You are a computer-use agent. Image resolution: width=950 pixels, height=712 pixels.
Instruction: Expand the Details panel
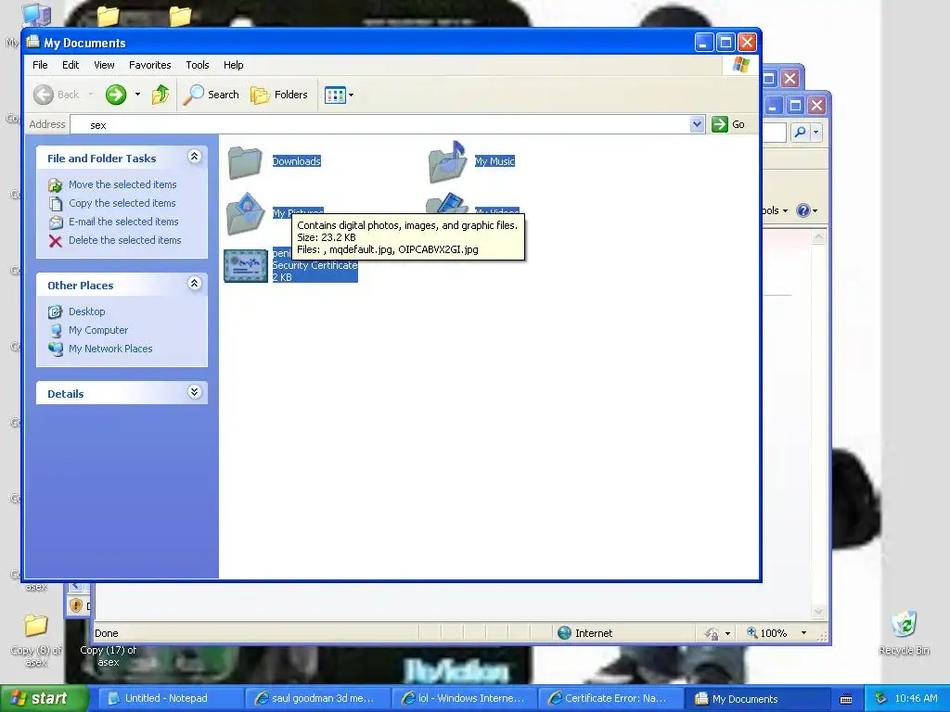195,392
